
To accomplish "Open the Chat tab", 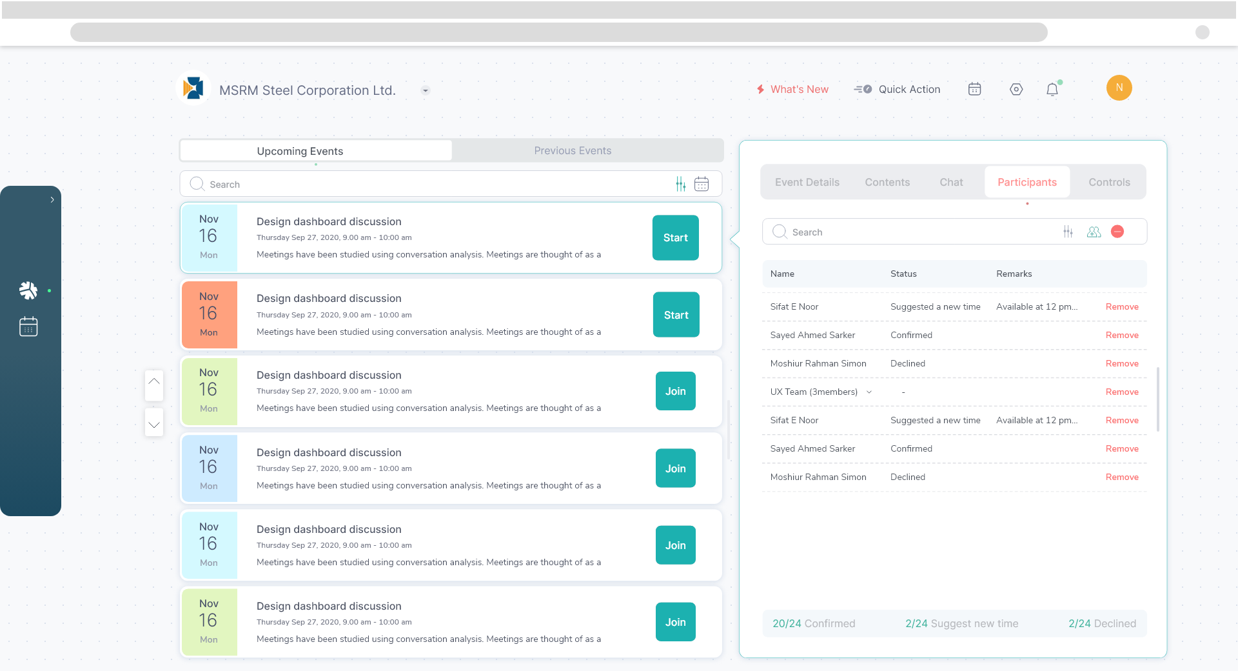I will point(951,182).
